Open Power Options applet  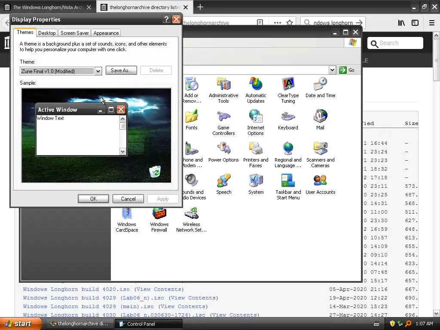coord(223,152)
